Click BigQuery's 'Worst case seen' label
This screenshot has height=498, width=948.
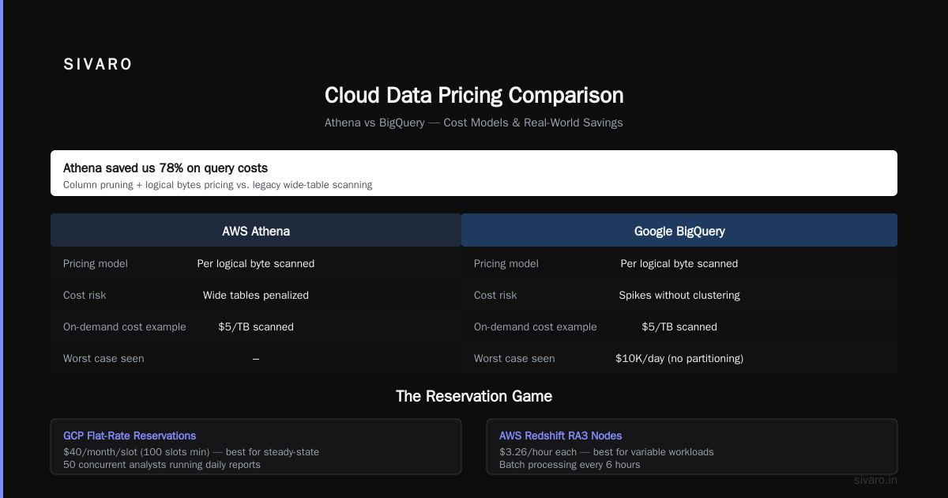(514, 358)
